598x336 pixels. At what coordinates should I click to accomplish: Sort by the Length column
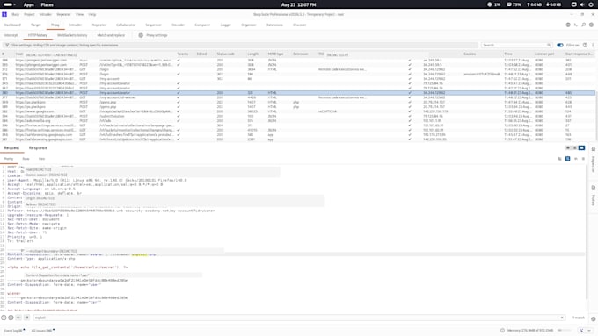[253, 54]
